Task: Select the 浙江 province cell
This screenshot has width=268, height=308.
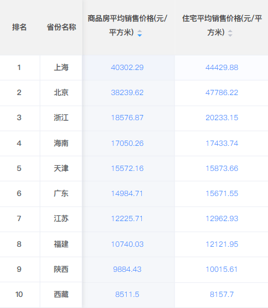Action: [x=61, y=118]
